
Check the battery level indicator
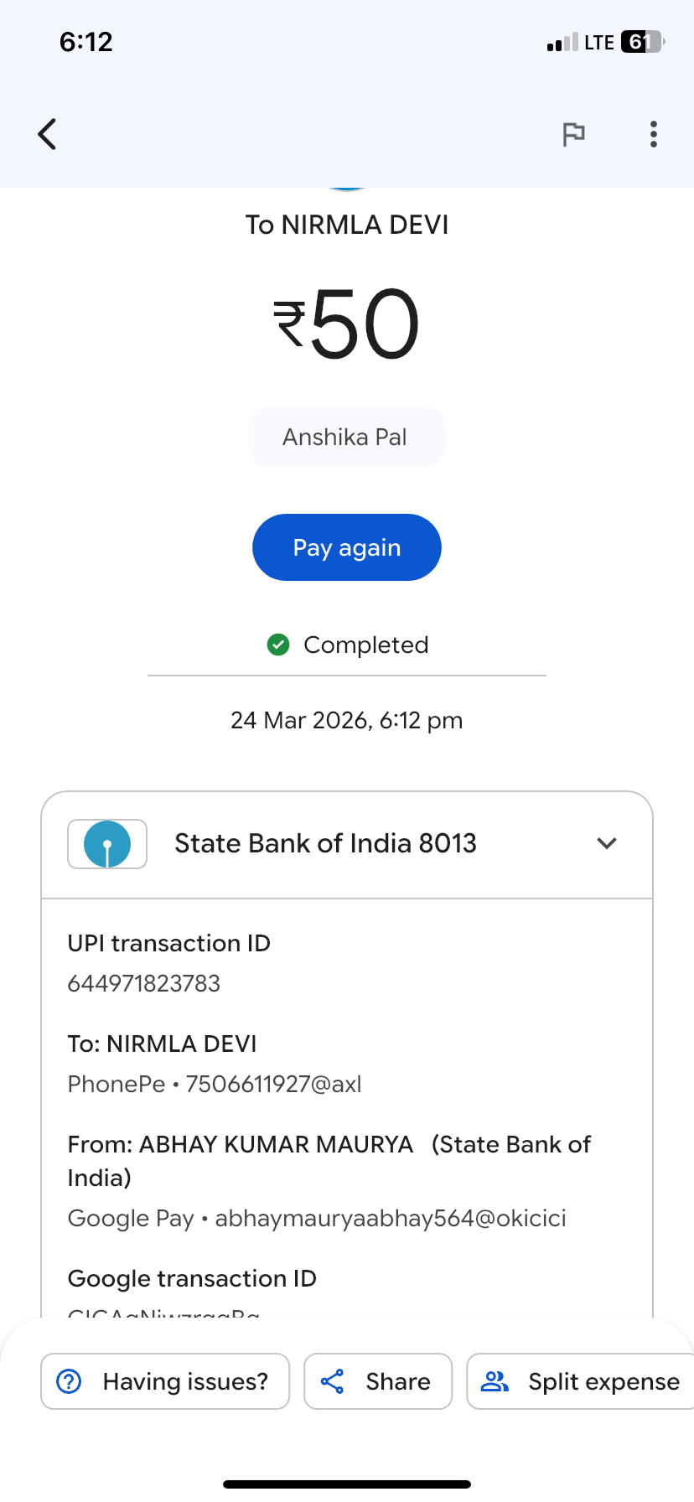coord(642,42)
